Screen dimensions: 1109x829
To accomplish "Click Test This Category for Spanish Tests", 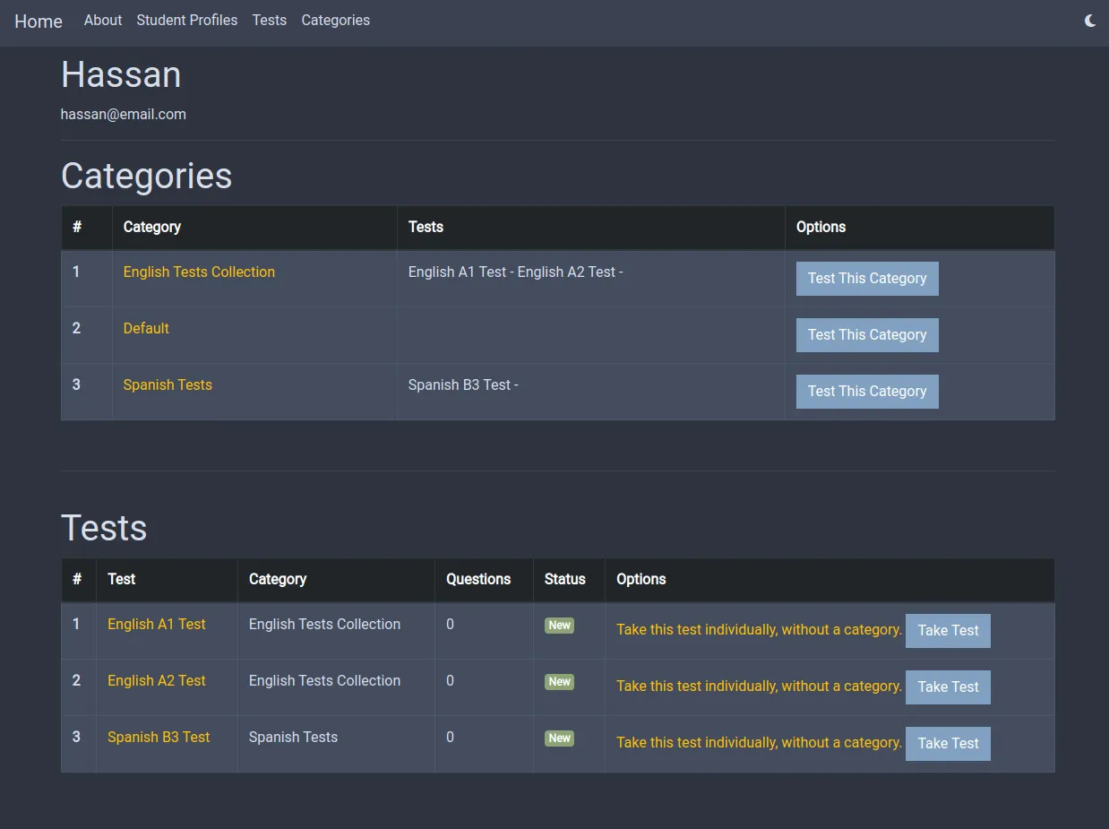I will point(866,392).
